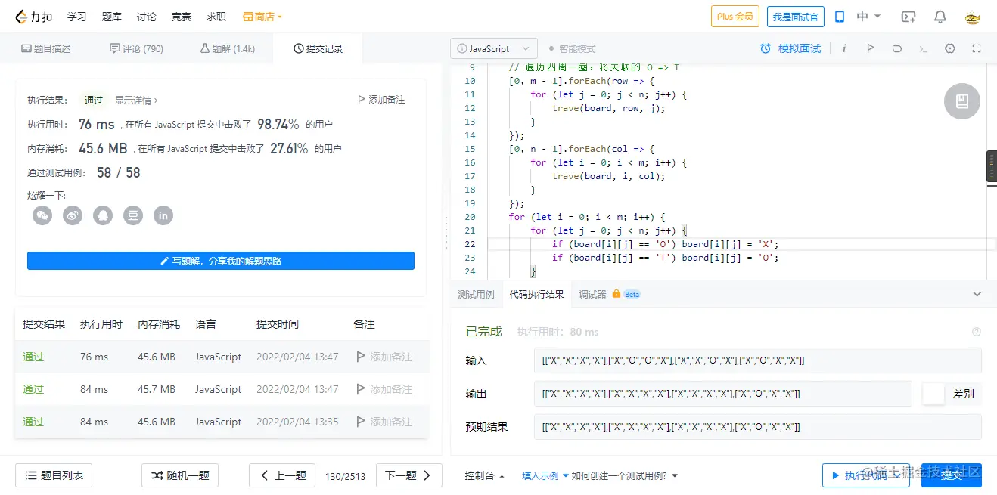Switch to 题解 (1.4k) tab
This screenshot has width=997, height=495.
227,48
